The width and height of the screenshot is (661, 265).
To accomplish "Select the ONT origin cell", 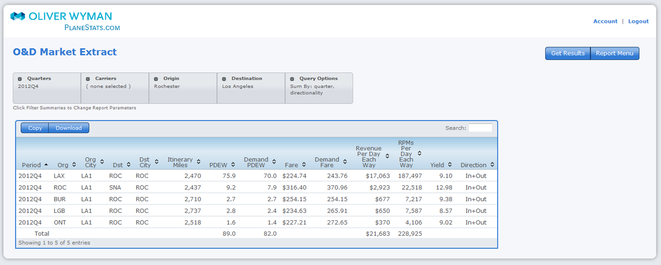I will point(60,223).
